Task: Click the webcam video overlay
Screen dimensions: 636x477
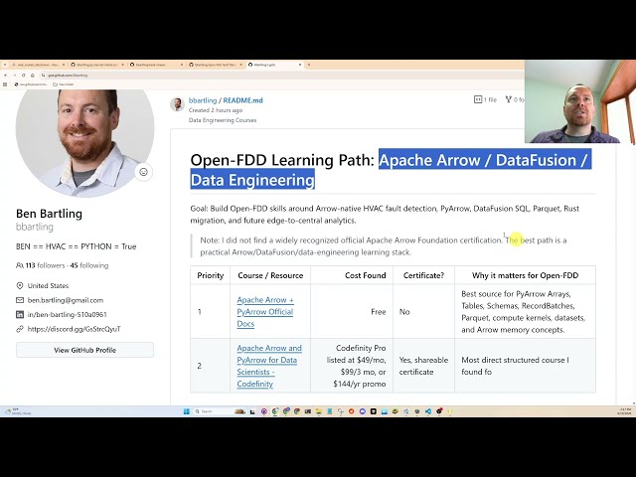Action: pos(580,101)
